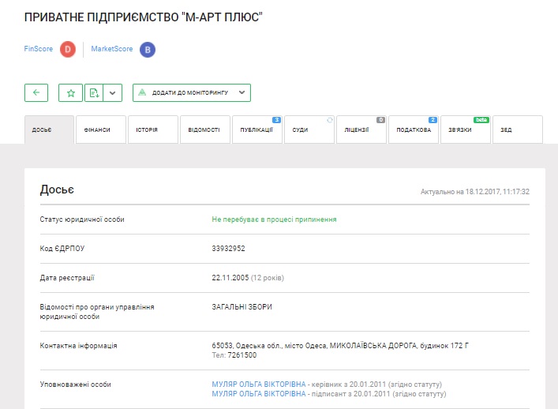This screenshot has height=409, width=558.
Task: Go to the Публікації tab
Action: coord(257,130)
